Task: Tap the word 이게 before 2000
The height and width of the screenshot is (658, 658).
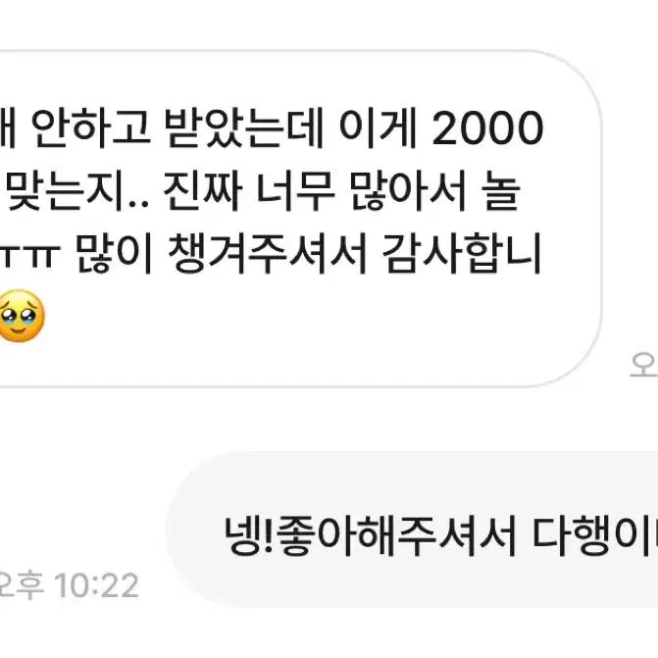Action: (x=378, y=127)
